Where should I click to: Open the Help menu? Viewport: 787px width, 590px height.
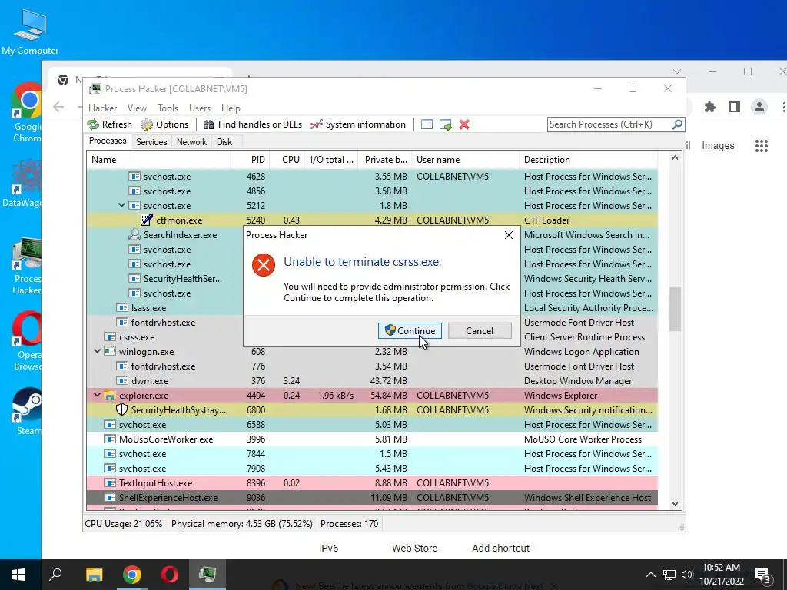click(x=231, y=108)
